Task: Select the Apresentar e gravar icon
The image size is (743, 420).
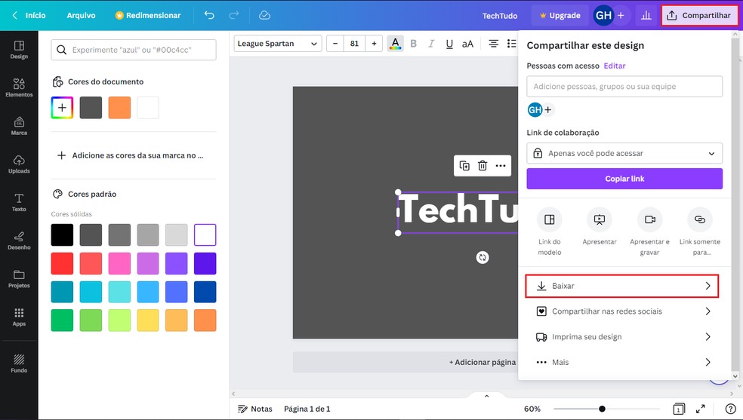Action: coord(649,219)
